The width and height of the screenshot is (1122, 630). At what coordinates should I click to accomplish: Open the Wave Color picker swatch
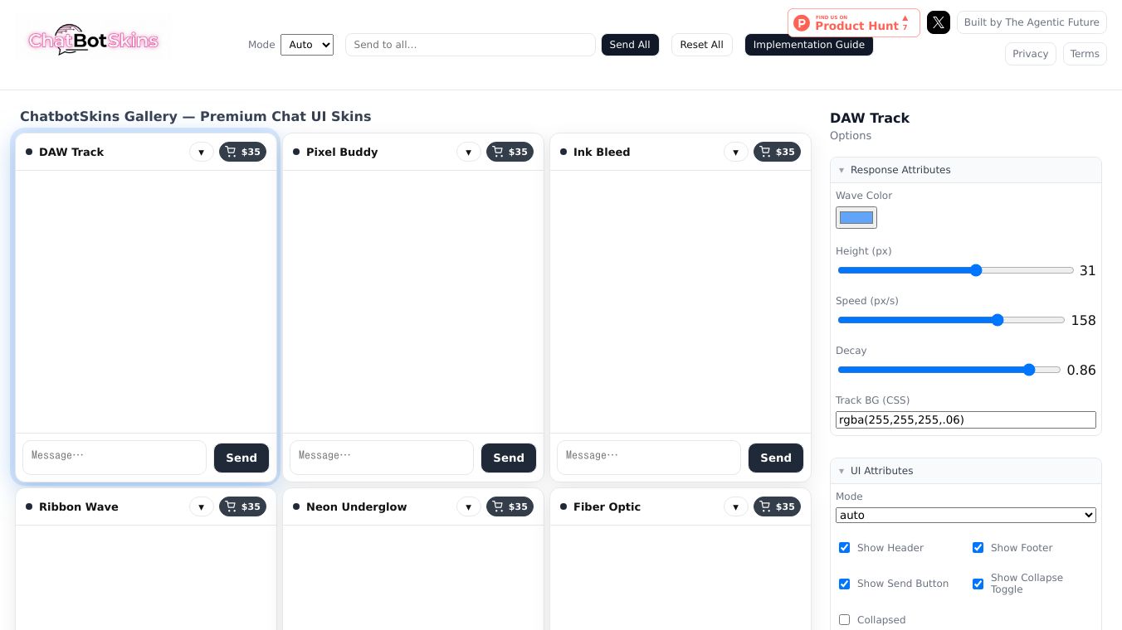pos(856,217)
